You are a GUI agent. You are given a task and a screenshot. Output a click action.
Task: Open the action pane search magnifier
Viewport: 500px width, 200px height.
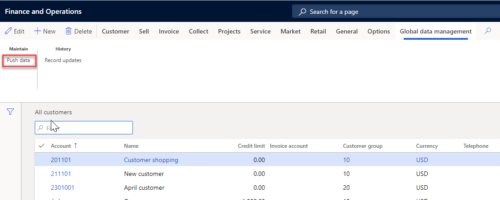488,31
